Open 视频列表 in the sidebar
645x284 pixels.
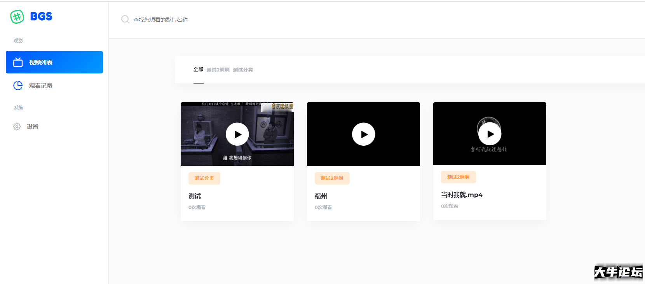click(54, 62)
